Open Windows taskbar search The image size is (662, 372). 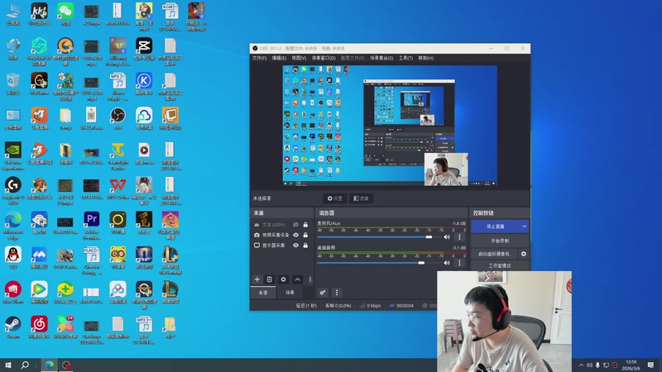(25, 365)
